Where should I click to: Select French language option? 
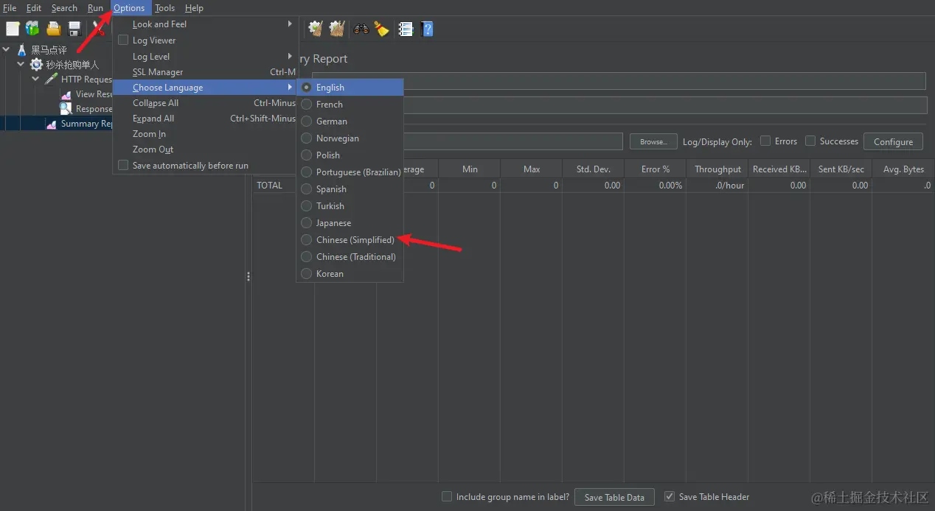click(350, 104)
